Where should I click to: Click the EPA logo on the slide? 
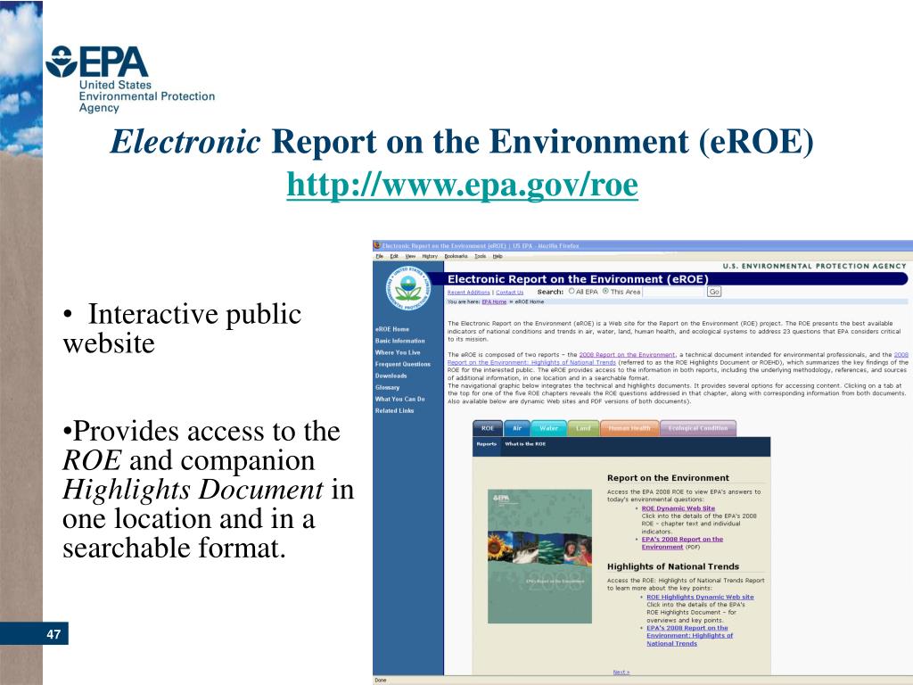(130, 79)
